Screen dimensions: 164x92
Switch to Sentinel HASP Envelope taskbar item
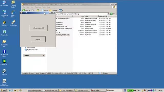click(x=51, y=90)
